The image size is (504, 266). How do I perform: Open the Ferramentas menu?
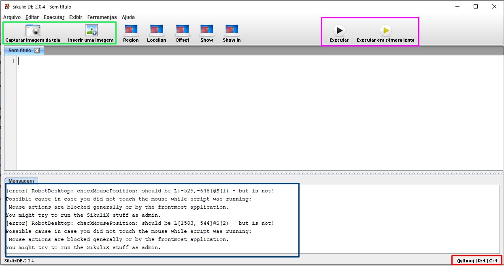[x=102, y=17]
